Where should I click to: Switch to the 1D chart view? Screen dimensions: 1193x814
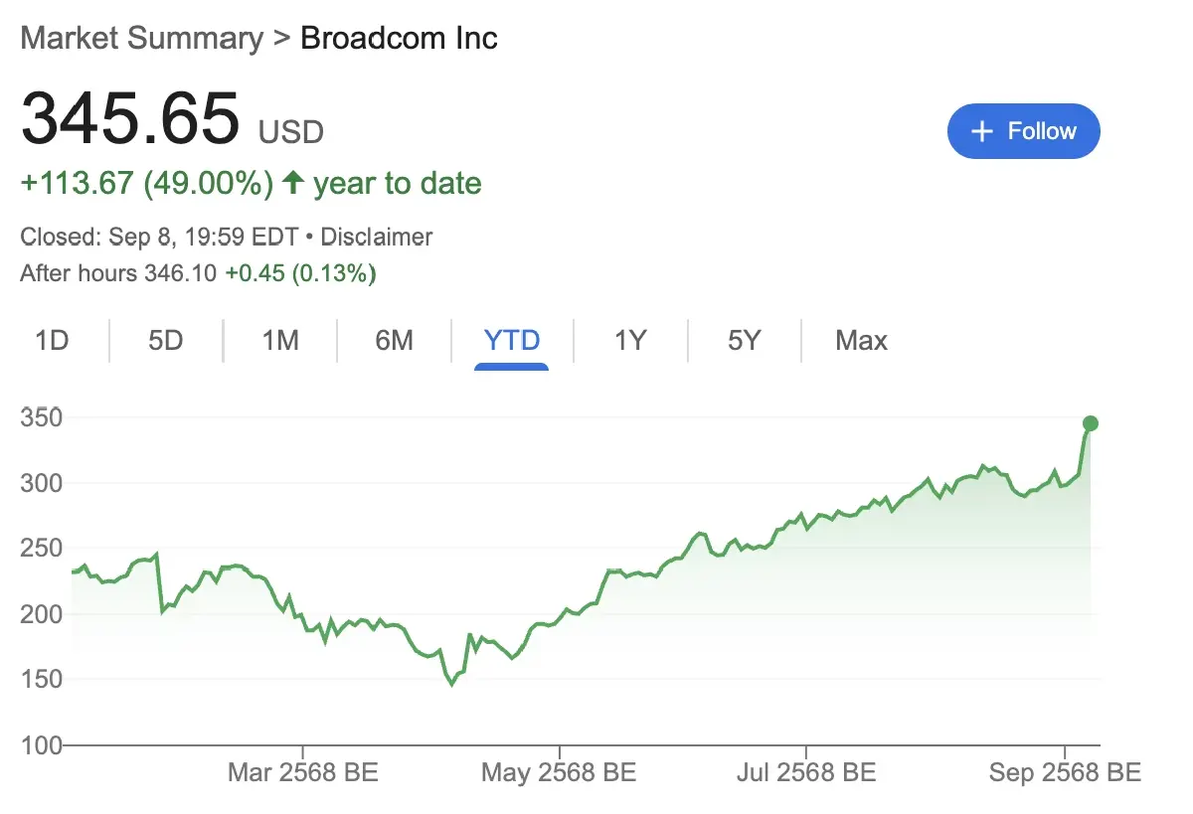pos(54,341)
